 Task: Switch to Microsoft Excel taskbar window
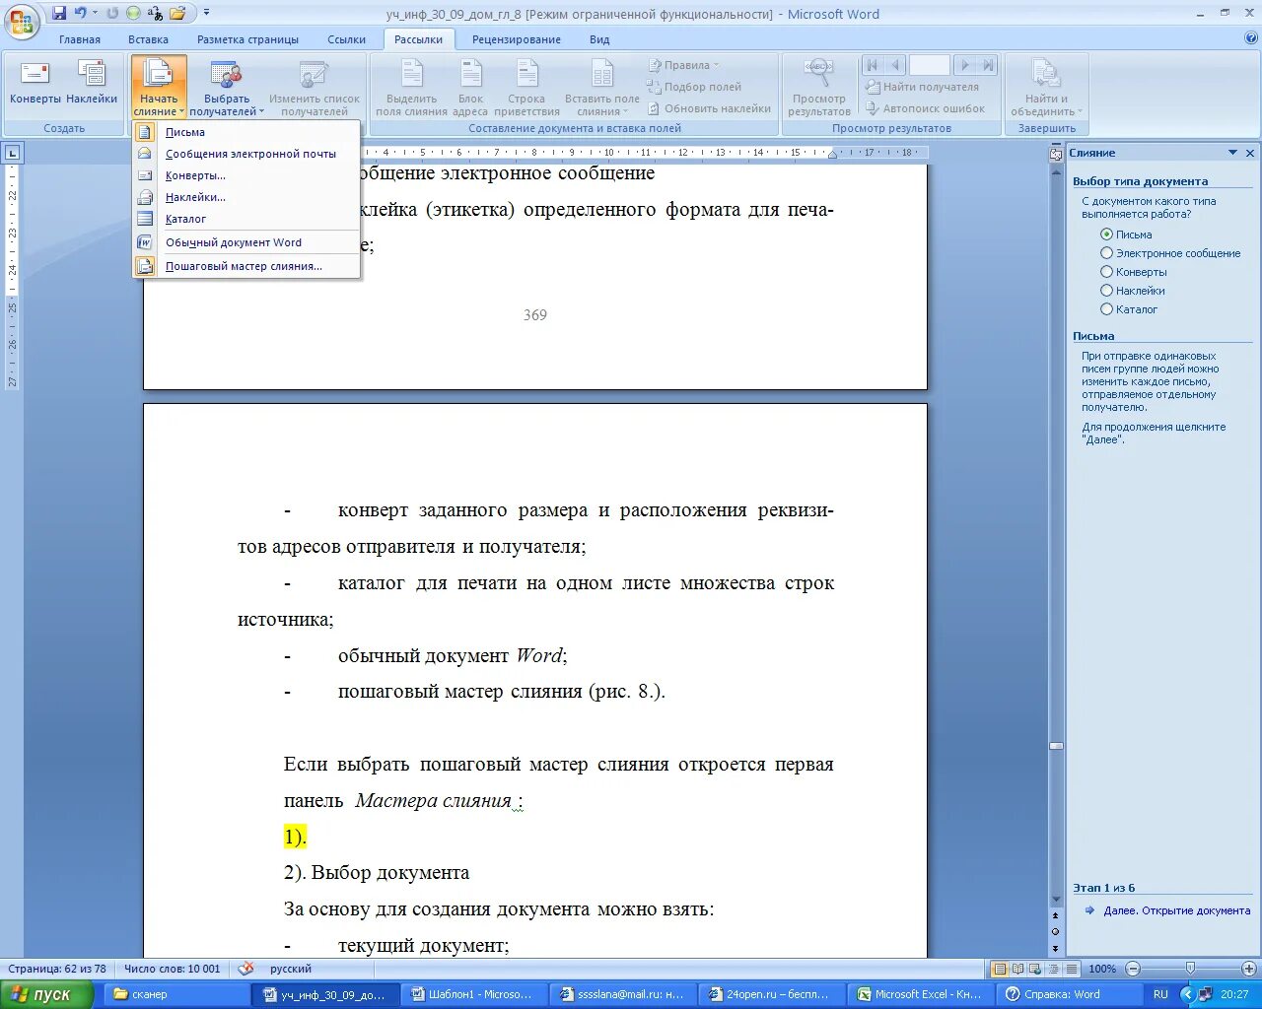coord(919,994)
